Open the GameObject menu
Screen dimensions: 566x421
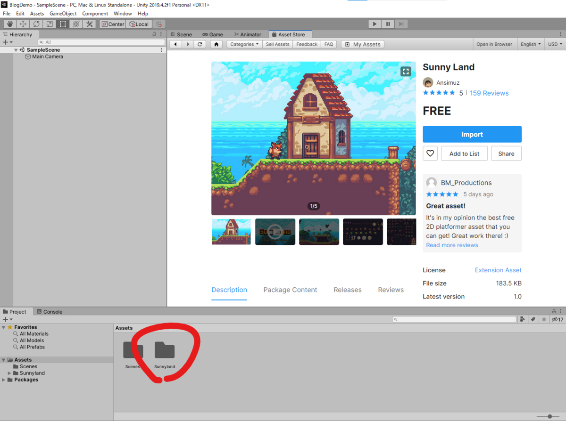(63, 14)
